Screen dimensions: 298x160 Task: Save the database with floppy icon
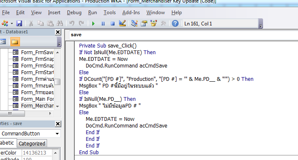[x=19, y=24]
